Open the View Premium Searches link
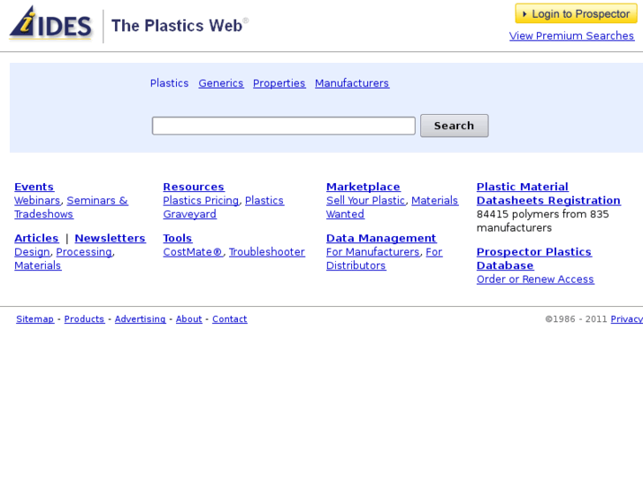 (571, 35)
